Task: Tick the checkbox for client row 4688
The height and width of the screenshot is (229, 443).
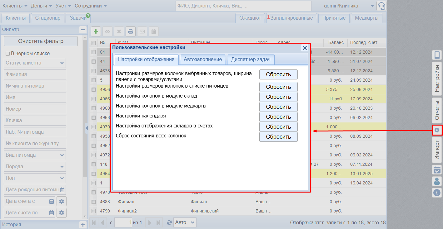Action: click(x=93, y=202)
